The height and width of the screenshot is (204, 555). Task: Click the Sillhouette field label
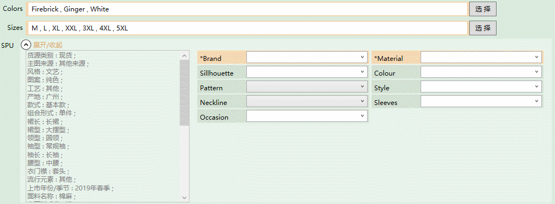217,73
